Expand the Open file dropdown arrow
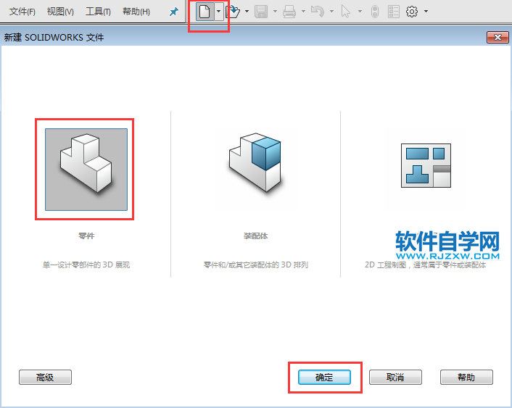This screenshot has width=512, height=408. click(247, 12)
